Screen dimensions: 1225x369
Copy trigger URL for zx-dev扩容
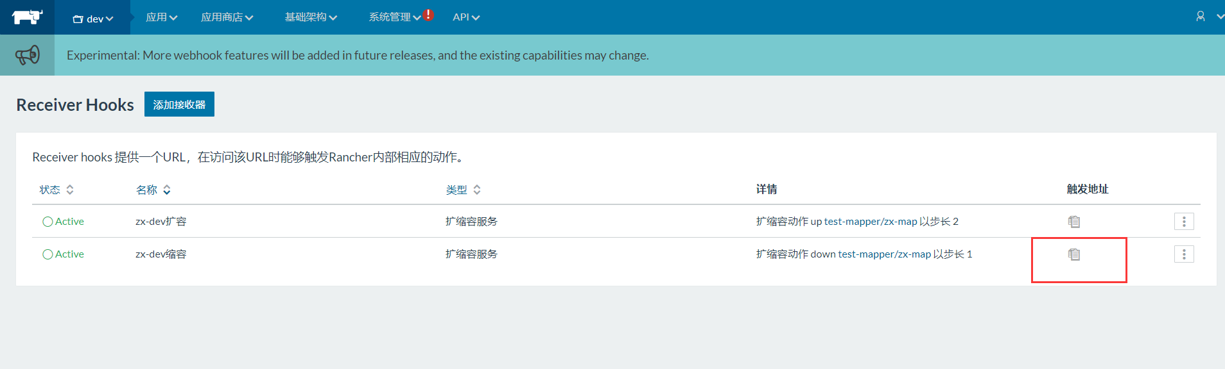click(x=1073, y=222)
